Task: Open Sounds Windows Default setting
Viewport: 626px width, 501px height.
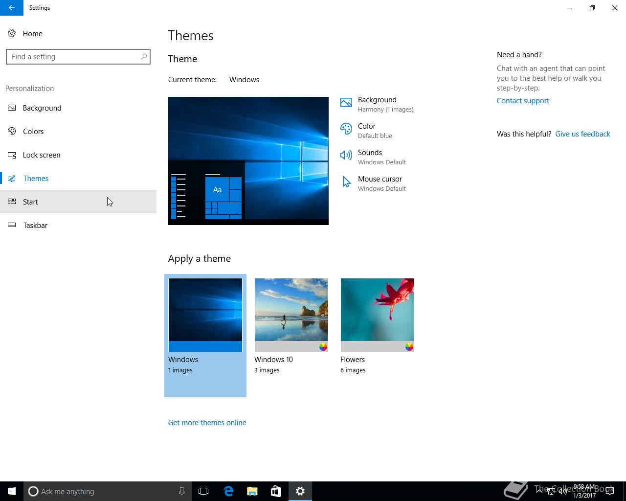Action: tap(374, 157)
